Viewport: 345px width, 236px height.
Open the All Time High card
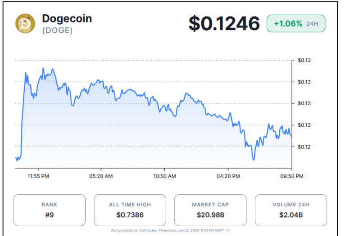pos(129,210)
